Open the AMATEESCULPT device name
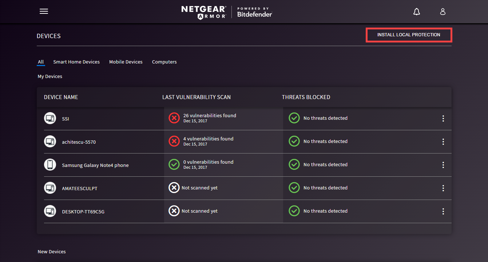 (x=80, y=188)
